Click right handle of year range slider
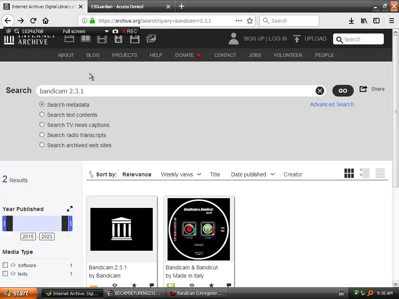Image resolution: width=399 pixels, height=299 pixels. click(71, 223)
